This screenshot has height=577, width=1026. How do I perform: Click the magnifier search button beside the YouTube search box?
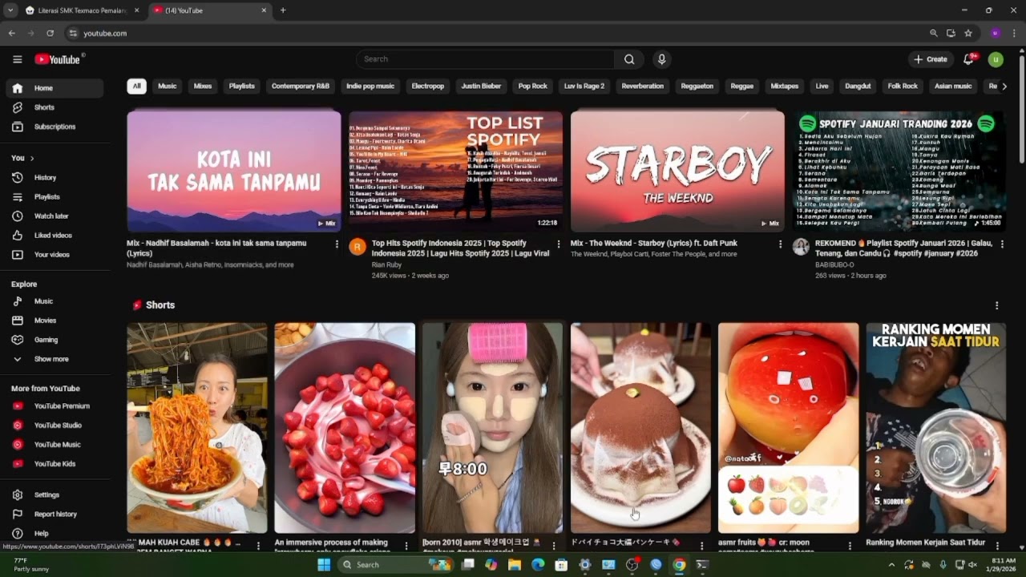629,59
